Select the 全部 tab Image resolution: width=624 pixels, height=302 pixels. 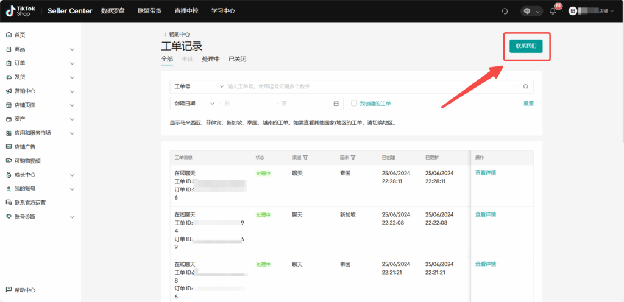pos(167,59)
